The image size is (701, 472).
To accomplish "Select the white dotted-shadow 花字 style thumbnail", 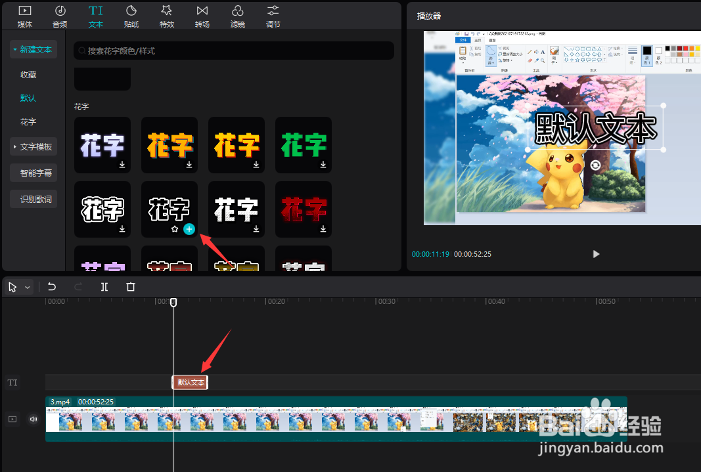I will coord(237,209).
